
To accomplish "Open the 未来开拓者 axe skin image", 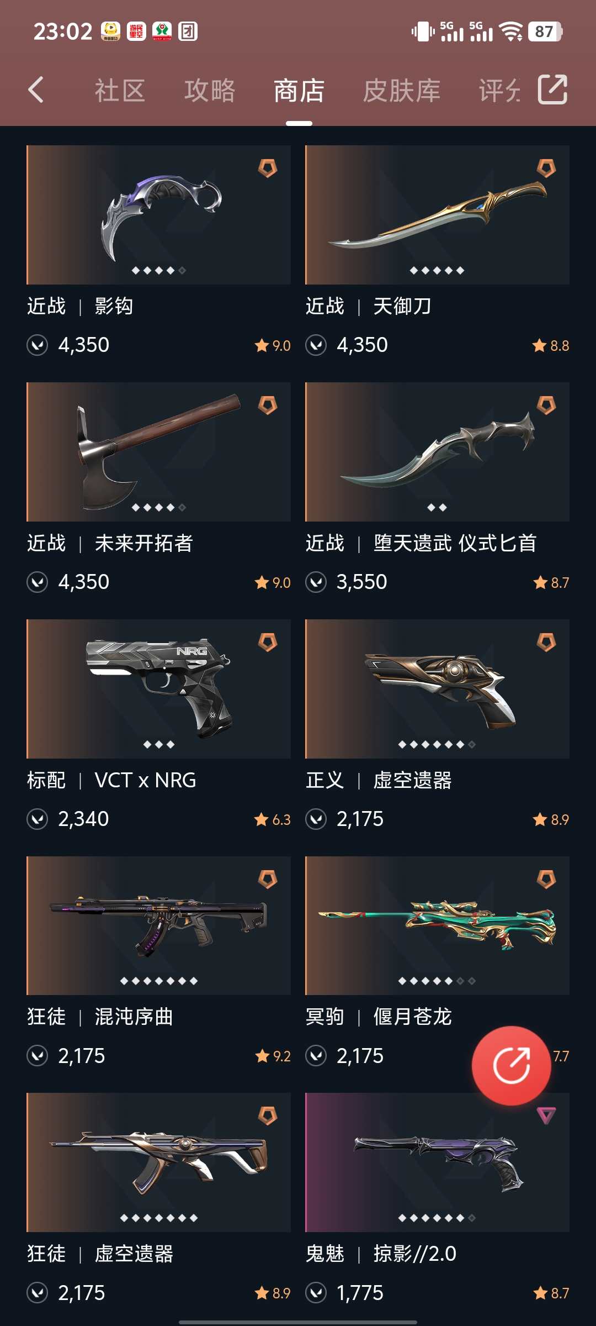I will pos(158,452).
